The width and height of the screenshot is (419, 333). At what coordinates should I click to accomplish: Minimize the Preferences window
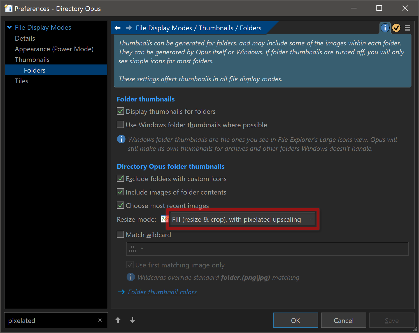click(354, 8)
